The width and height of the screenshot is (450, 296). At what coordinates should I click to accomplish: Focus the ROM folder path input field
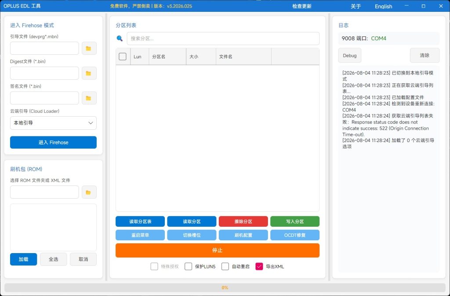44,192
